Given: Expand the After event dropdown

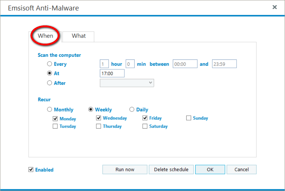Looking at the screenshot, I should pyautogui.click(x=127, y=83).
